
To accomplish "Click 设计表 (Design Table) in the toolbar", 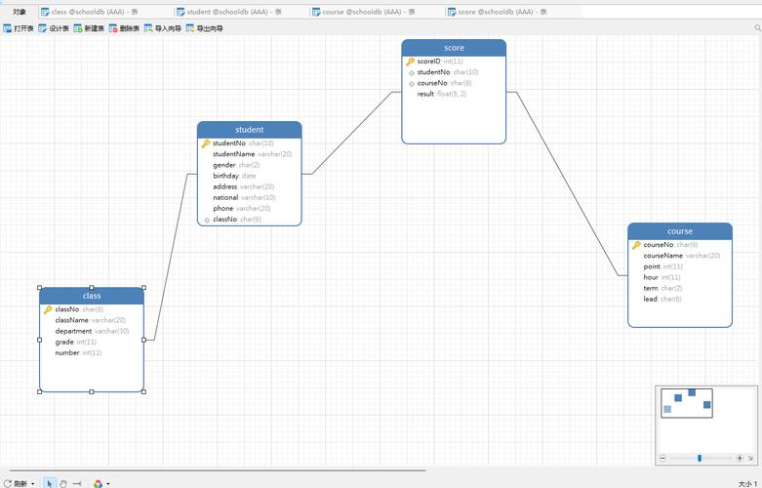I will point(54,29).
